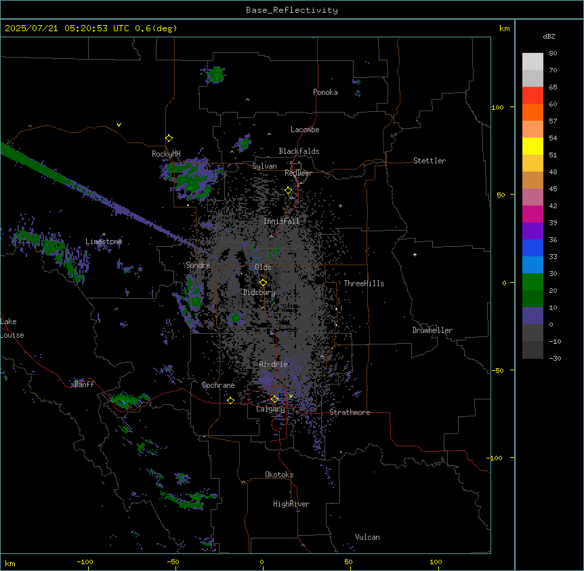
Task: Click the yellow diamond marker near RockyMH
Action: pos(169,138)
